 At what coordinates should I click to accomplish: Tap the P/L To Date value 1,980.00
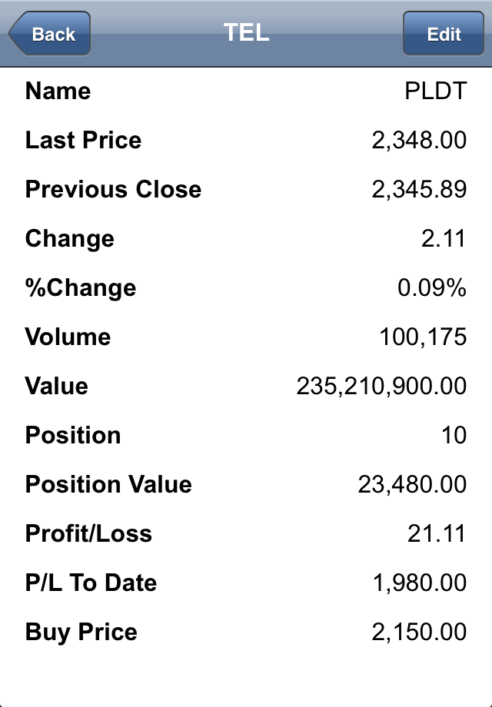420,583
